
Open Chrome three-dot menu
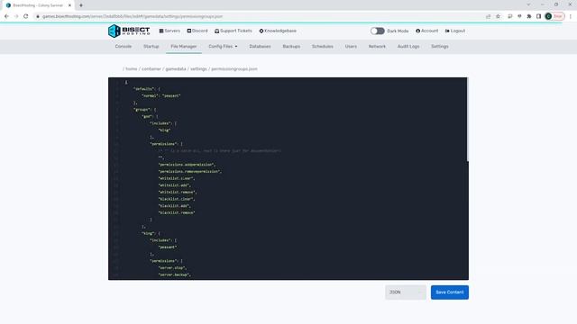coord(571,16)
